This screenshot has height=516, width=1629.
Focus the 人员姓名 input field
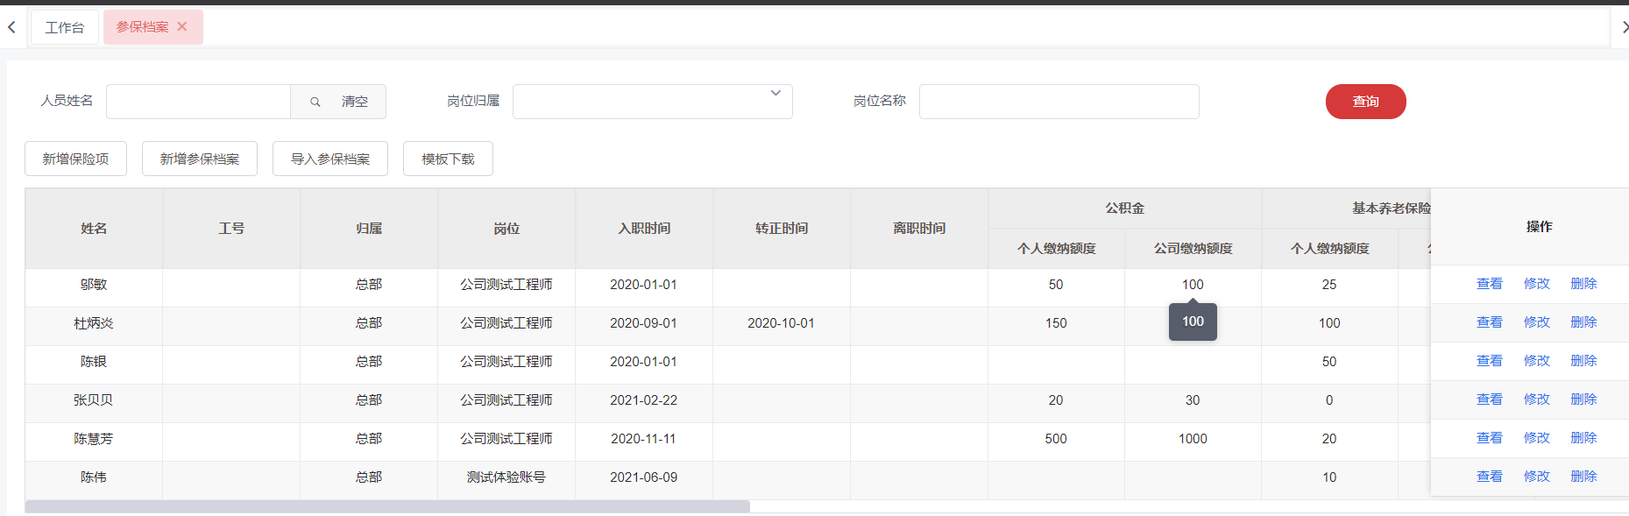pyautogui.click(x=198, y=102)
